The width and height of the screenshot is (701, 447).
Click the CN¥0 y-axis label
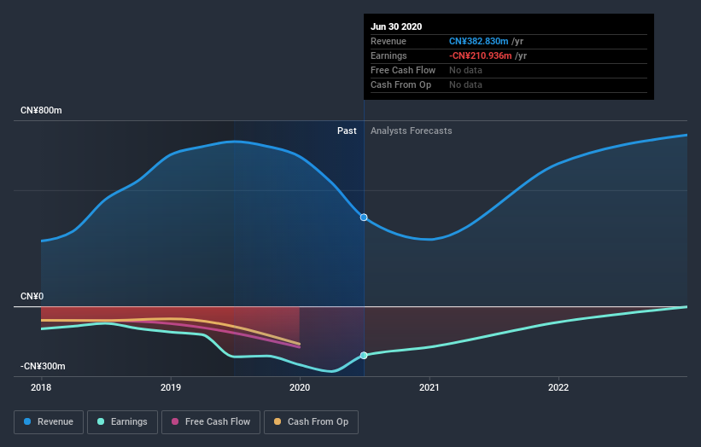point(32,297)
